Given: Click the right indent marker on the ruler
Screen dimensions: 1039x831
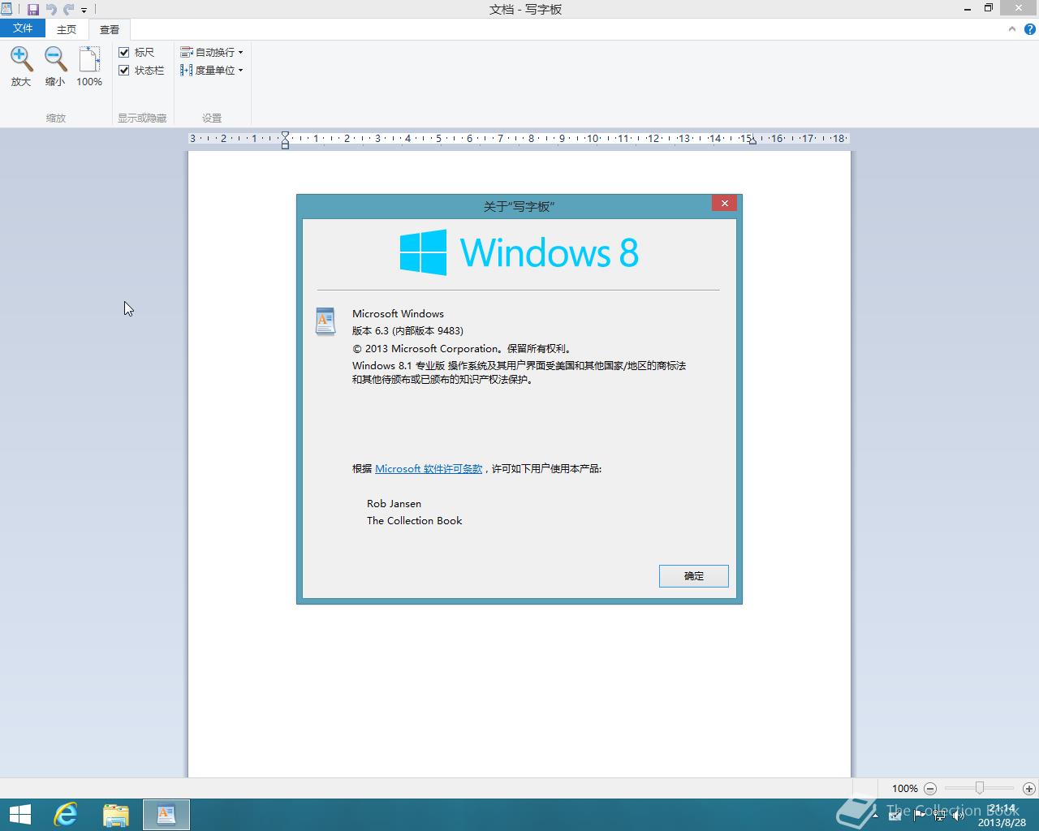Looking at the screenshot, I should click(x=752, y=141).
